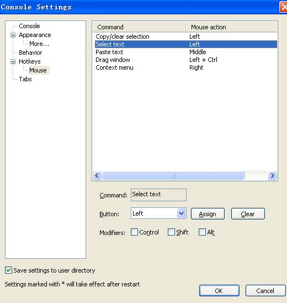The height and width of the screenshot is (303, 287).
Task: Click the Command text field
Action: (158, 195)
